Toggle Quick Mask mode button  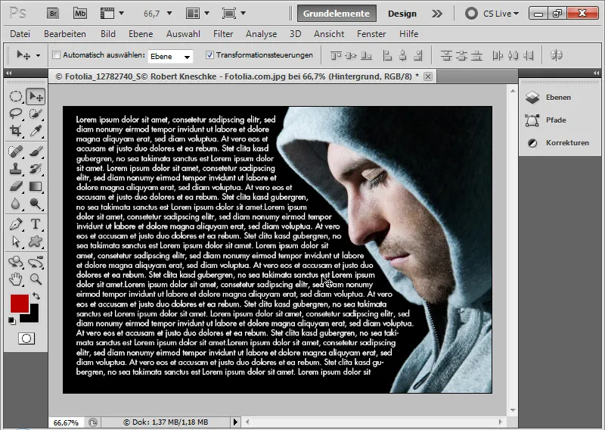click(26, 338)
